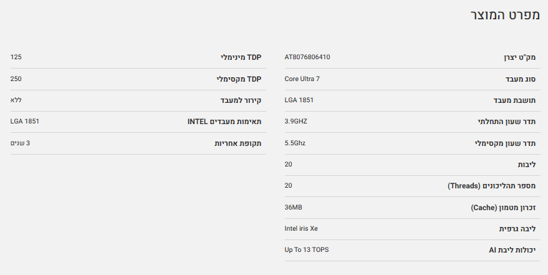
Task: Click the ליבות row label
Action: (526, 165)
